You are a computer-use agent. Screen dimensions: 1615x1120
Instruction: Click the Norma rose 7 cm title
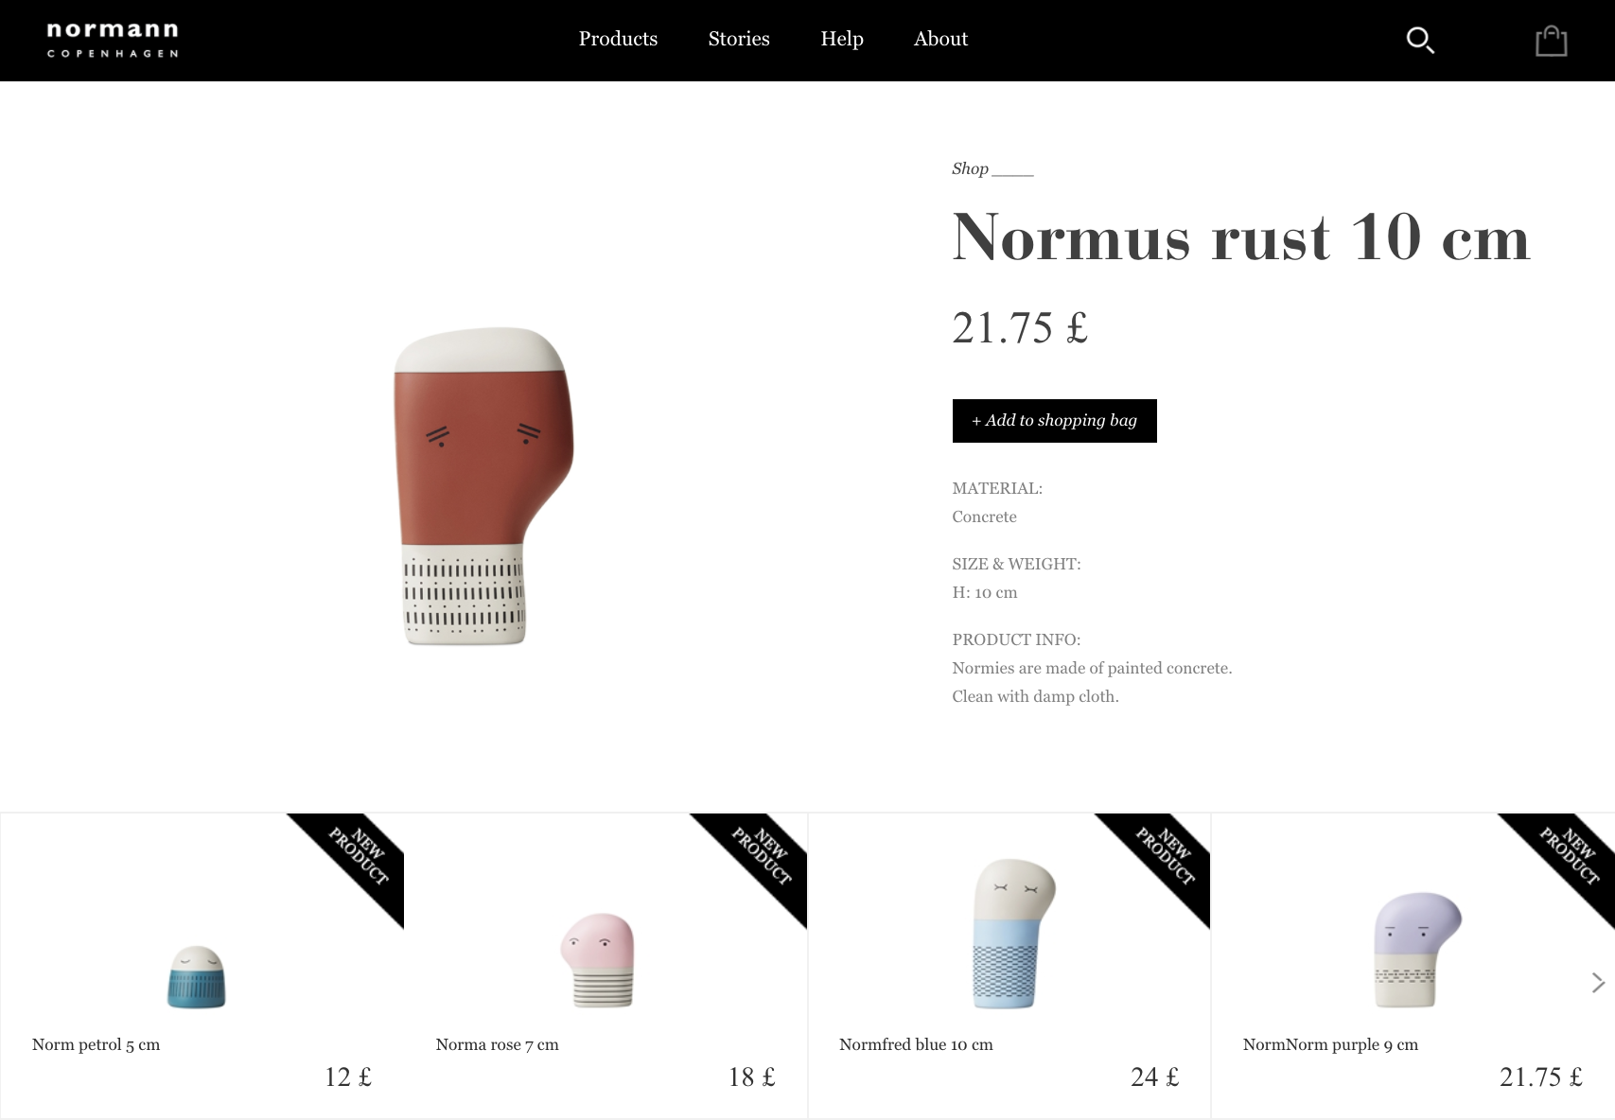tap(497, 1044)
